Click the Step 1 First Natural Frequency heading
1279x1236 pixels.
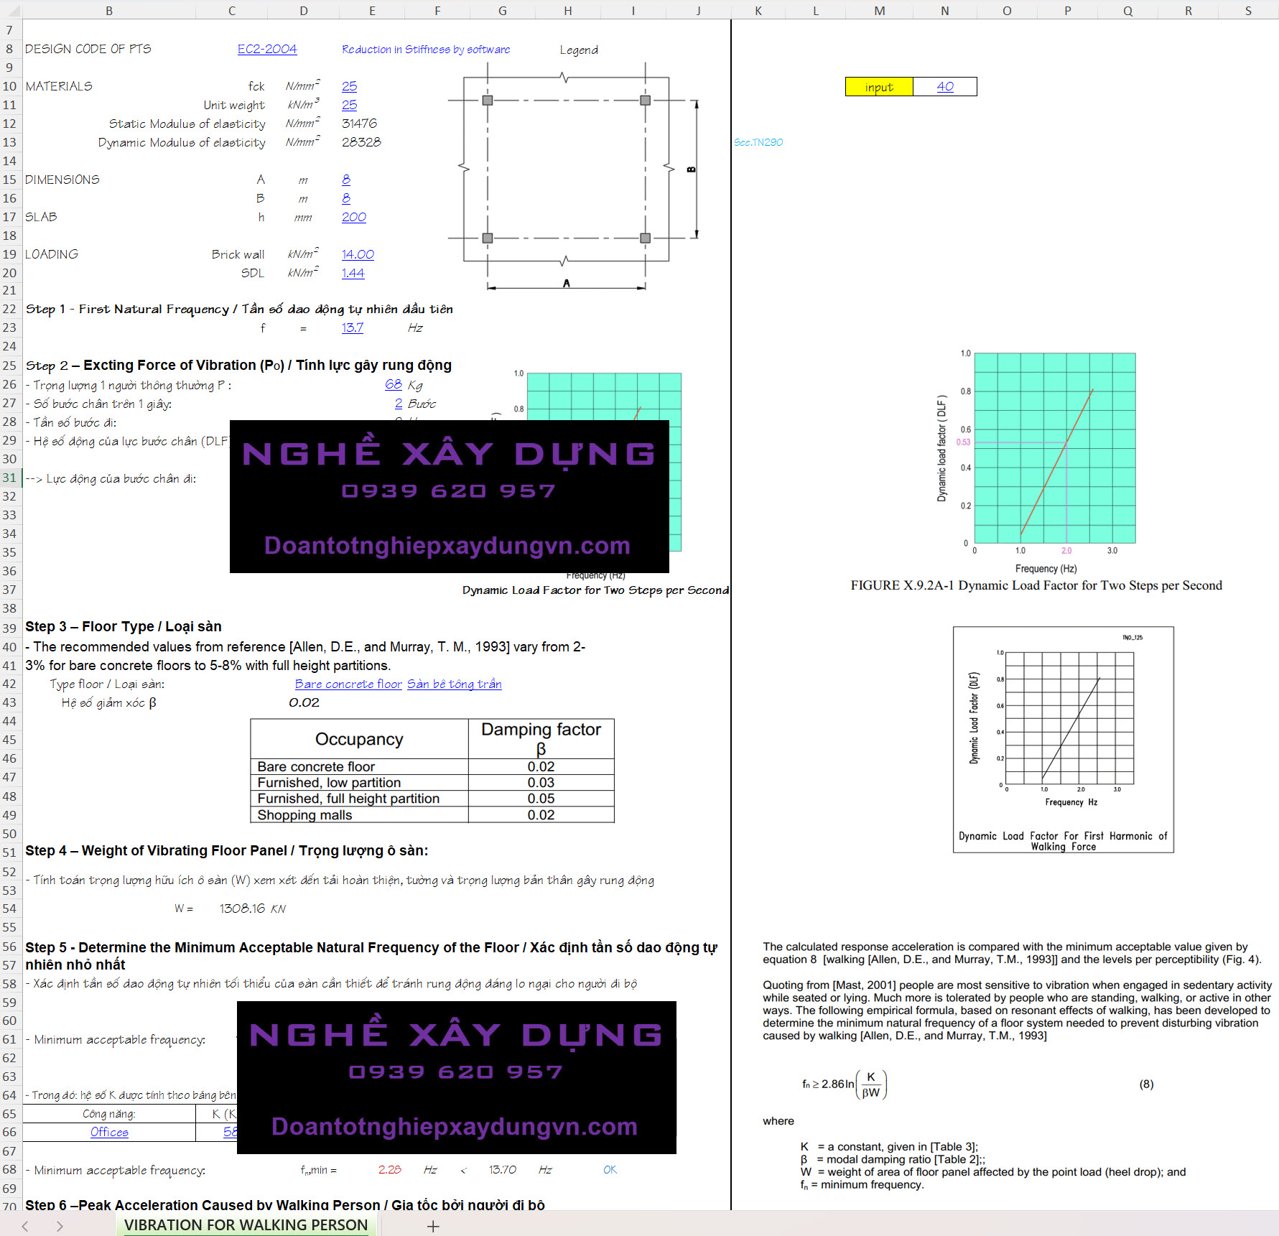[x=239, y=309]
